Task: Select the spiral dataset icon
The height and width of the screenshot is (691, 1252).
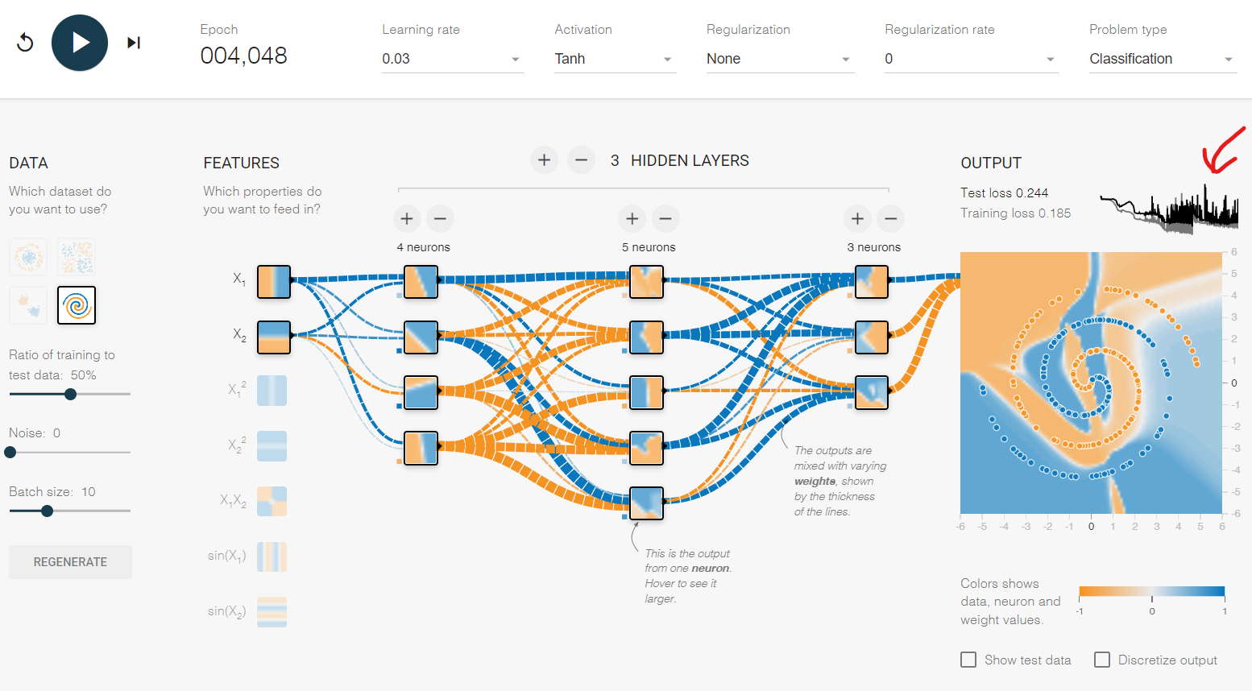Action: pos(77,305)
